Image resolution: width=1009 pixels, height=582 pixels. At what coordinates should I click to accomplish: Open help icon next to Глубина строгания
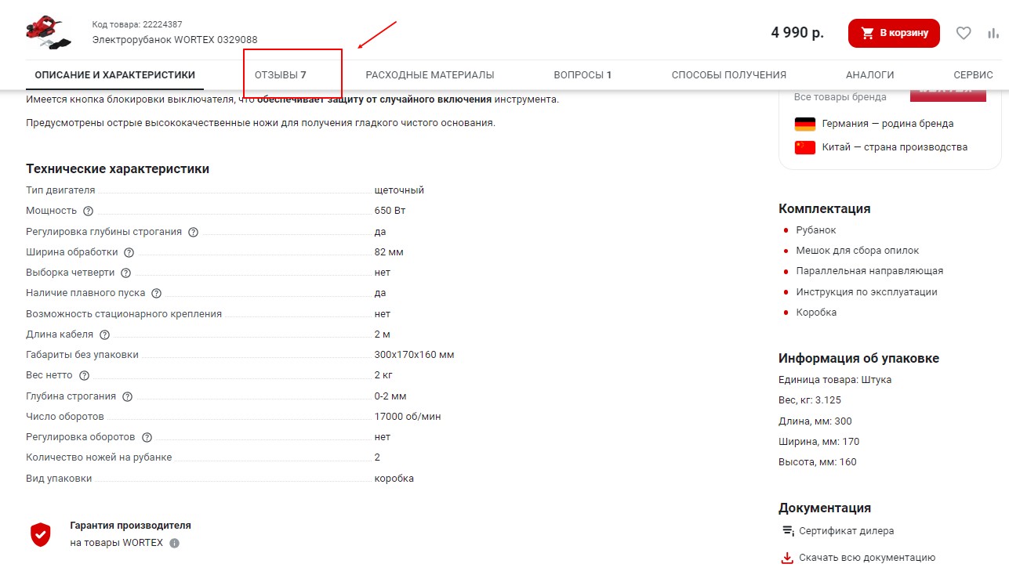click(127, 396)
